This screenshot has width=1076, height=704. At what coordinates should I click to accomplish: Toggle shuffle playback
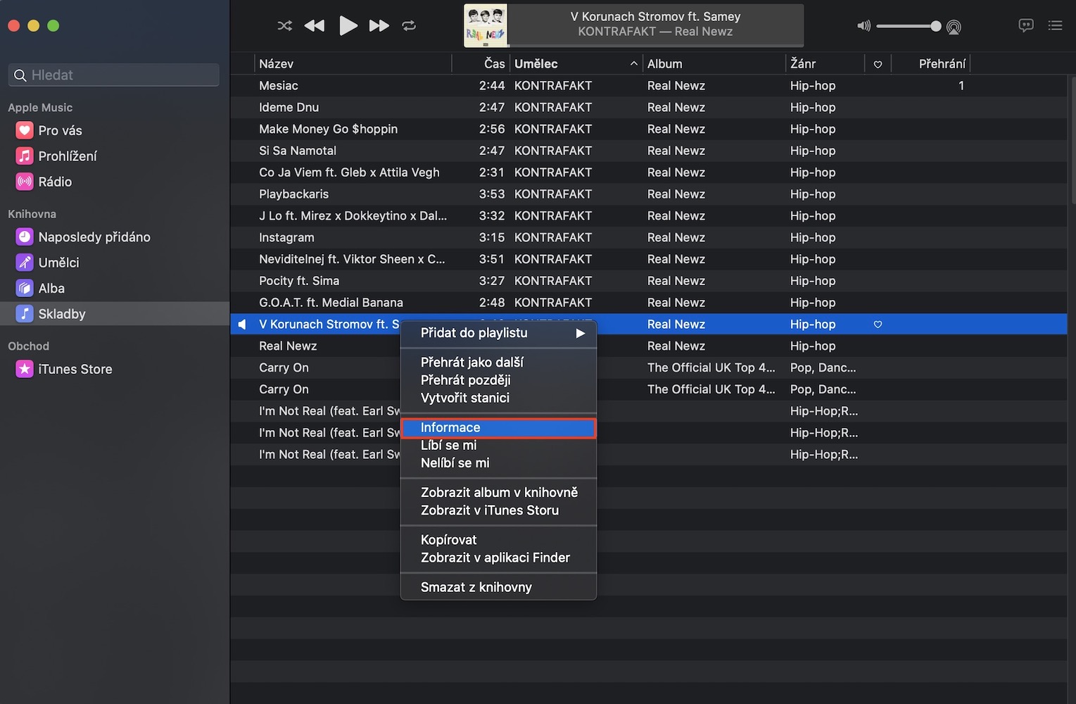pyautogui.click(x=284, y=26)
